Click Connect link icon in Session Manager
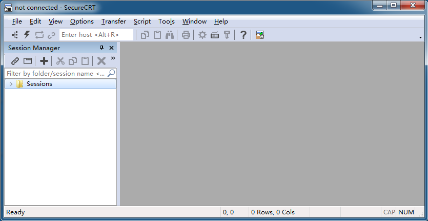This screenshot has width=428, height=221. point(15,61)
